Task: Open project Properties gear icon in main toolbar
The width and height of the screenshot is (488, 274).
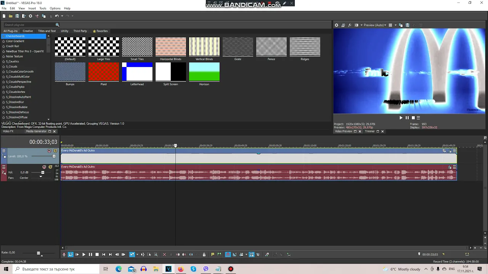Action: tap(30, 16)
